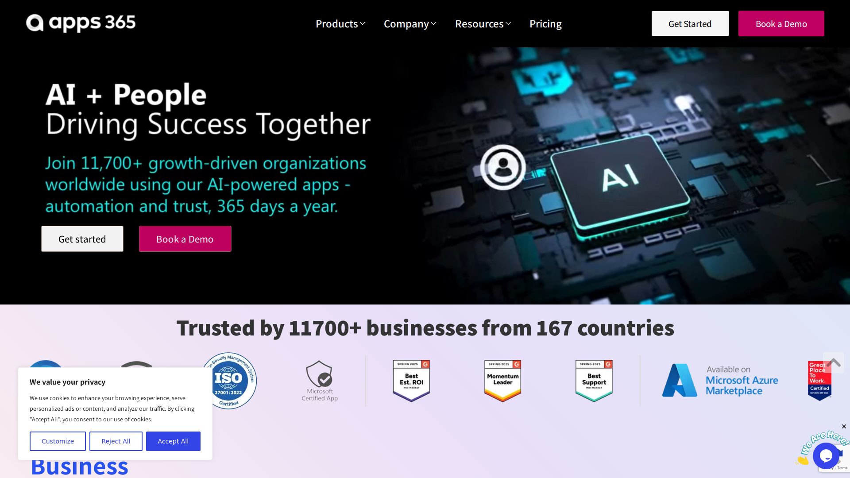Screen dimensions: 850x478
Task: Accept all cookies in privacy banner
Action: click(x=173, y=441)
